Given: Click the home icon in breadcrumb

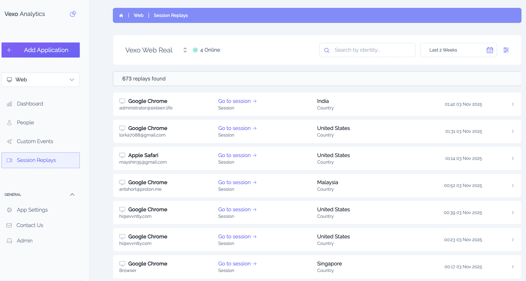Looking at the screenshot, I should (x=121, y=15).
